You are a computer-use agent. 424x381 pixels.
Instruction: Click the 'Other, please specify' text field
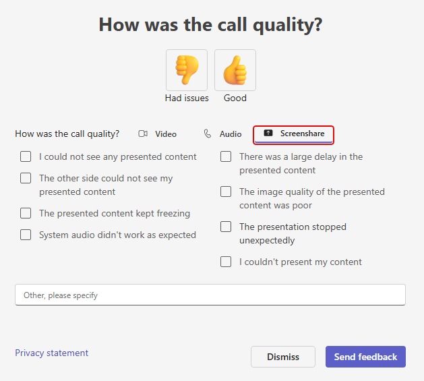click(210, 295)
